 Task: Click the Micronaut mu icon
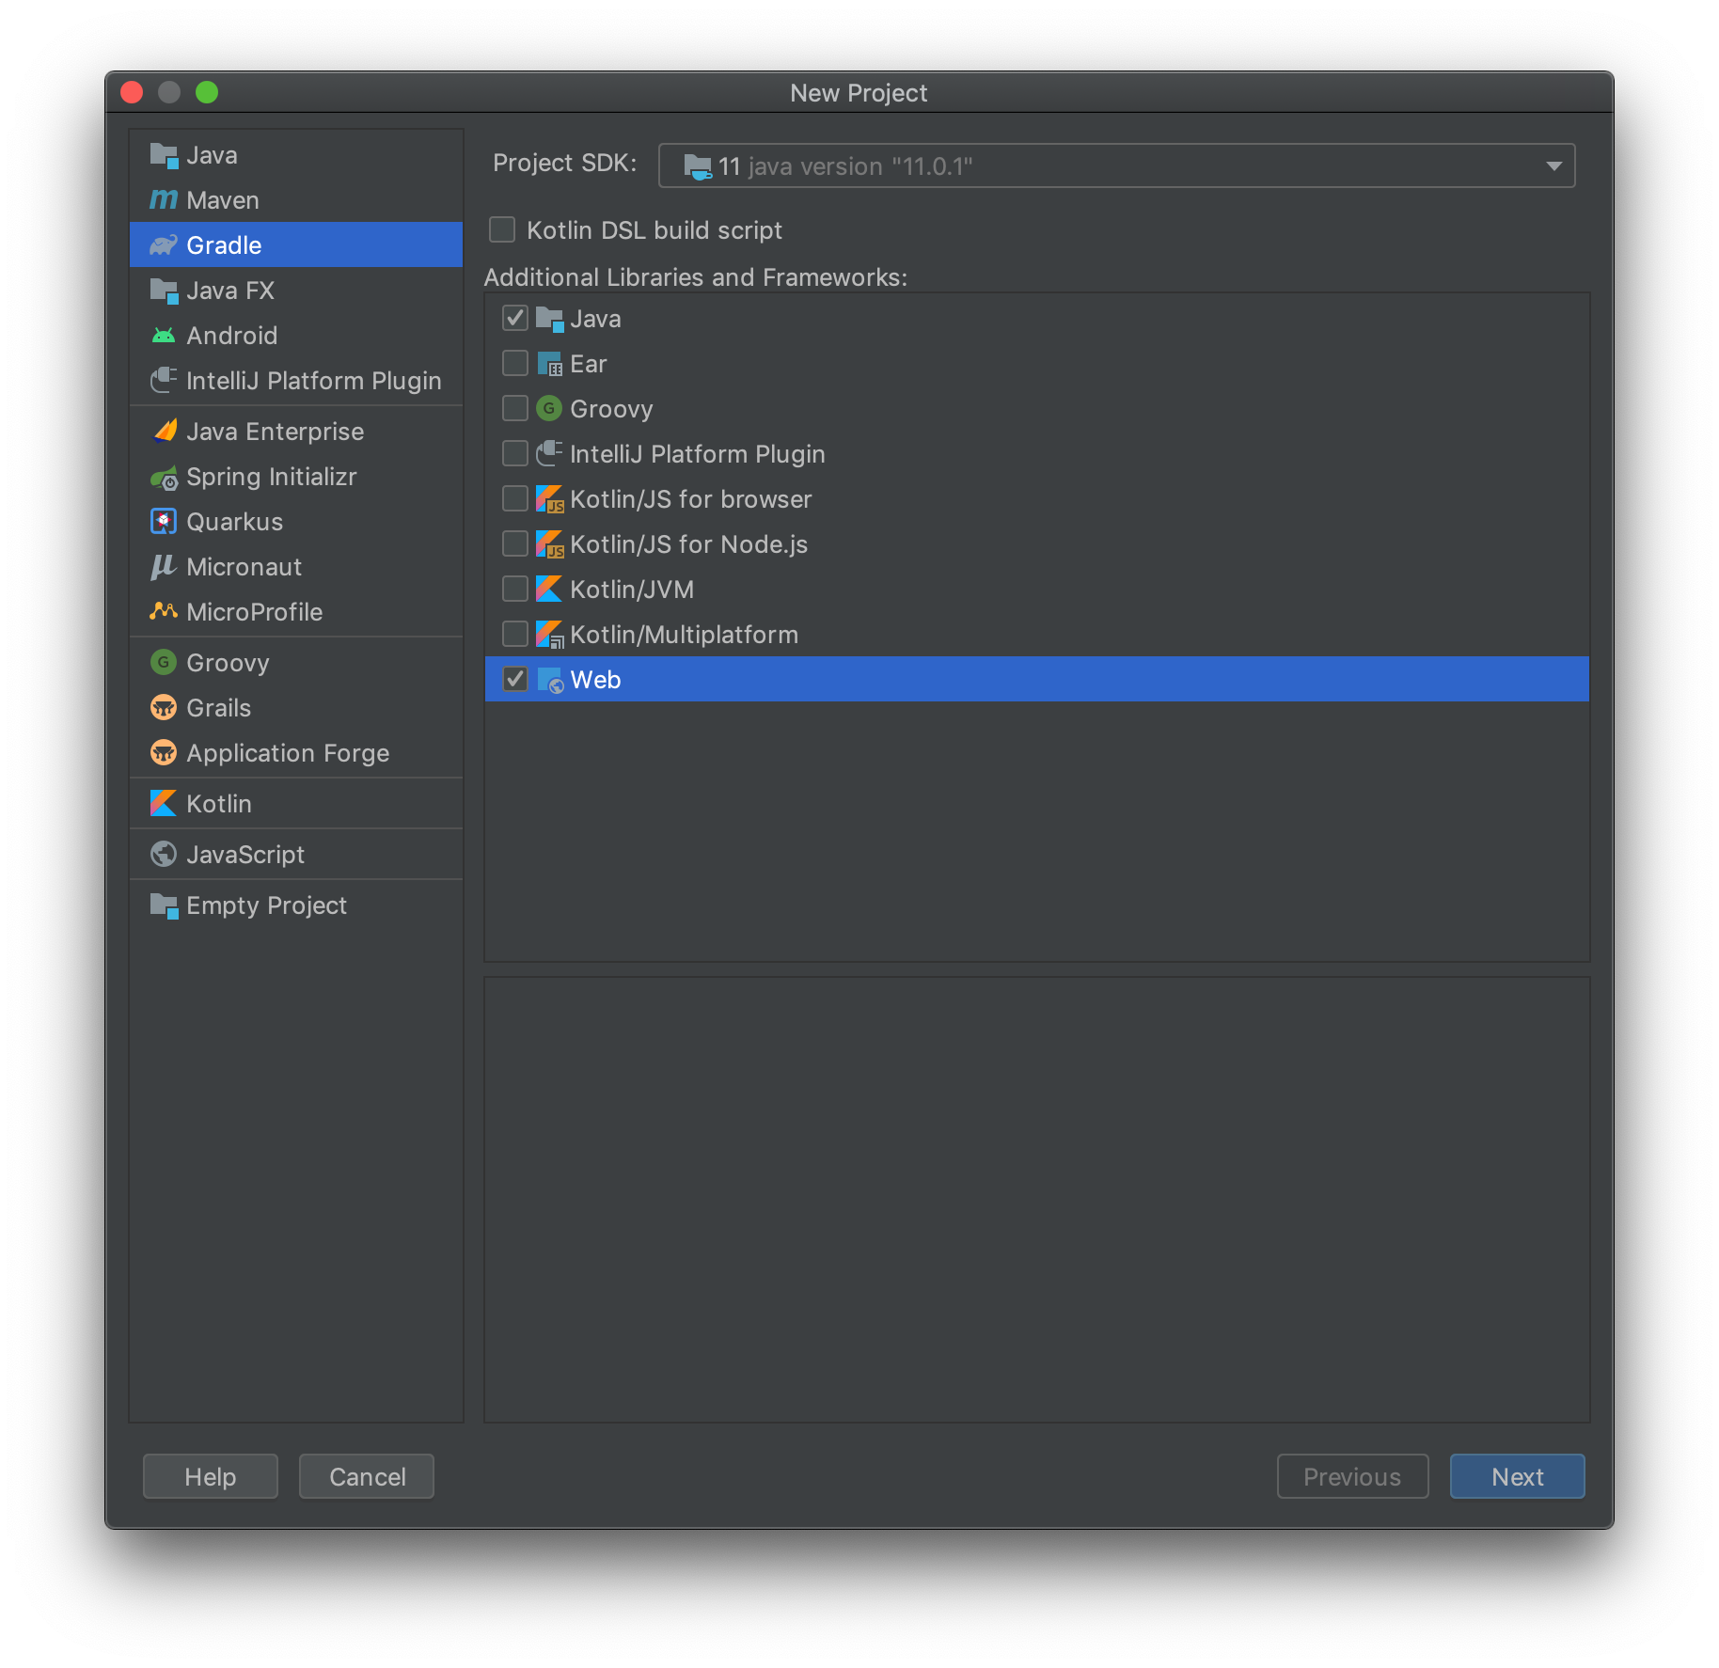[164, 567]
